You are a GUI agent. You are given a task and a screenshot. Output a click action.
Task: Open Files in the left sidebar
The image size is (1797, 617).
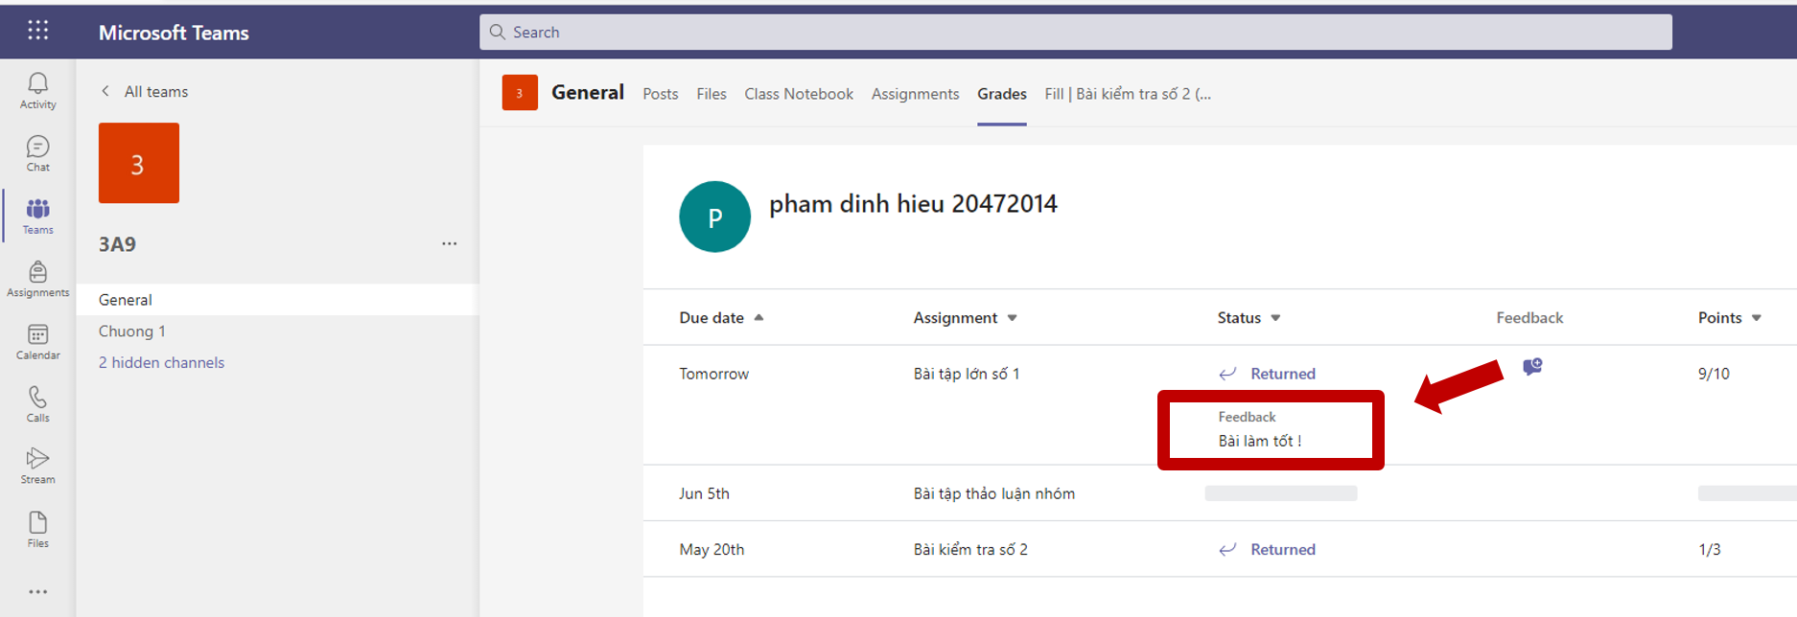[38, 529]
